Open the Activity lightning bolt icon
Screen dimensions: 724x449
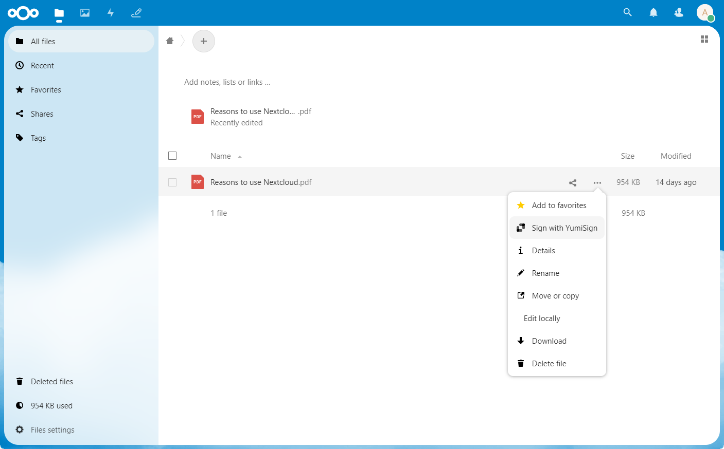(x=111, y=13)
